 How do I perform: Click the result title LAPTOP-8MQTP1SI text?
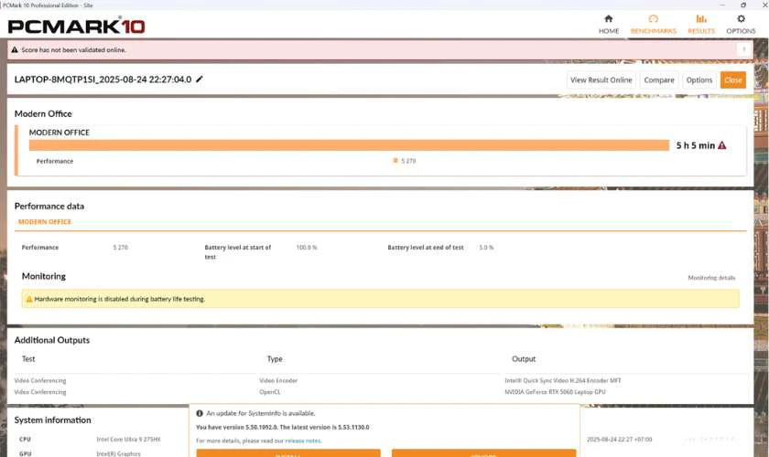(103, 80)
